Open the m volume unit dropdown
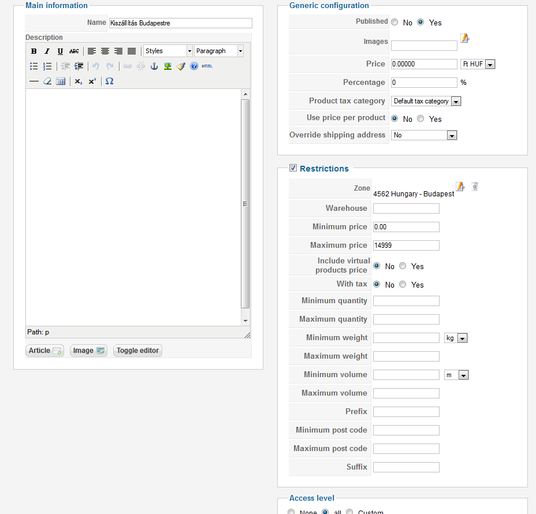The width and height of the screenshot is (536, 514). [x=456, y=375]
